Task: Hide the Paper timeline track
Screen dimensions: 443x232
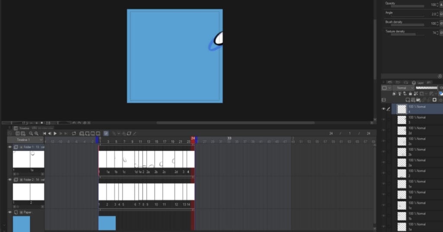Action: point(10,212)
